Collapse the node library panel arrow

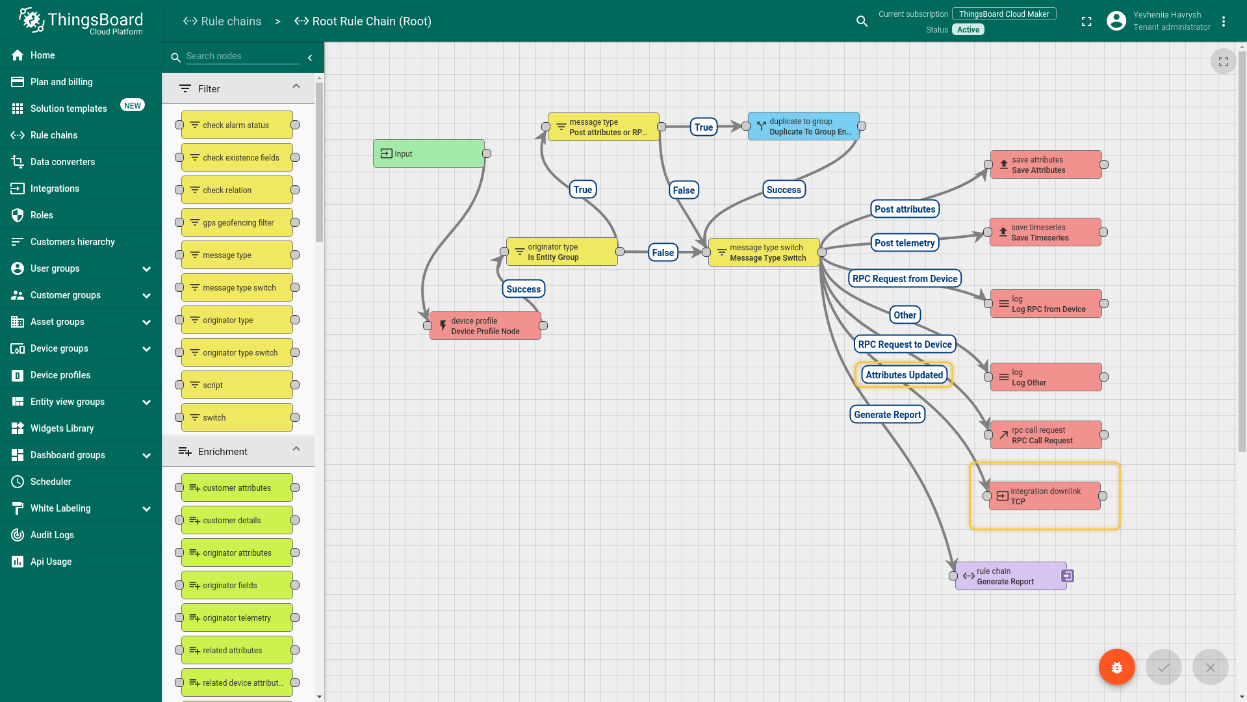(x=310, y=58)
